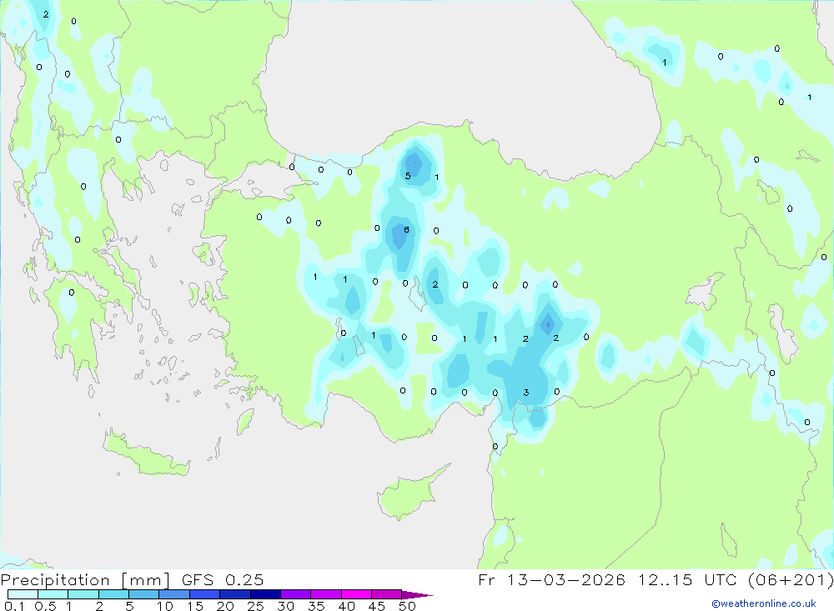Pick the legend swatch between 15 and 20
Viewport: 834px width, 611px height.
(x=205, y=594)
